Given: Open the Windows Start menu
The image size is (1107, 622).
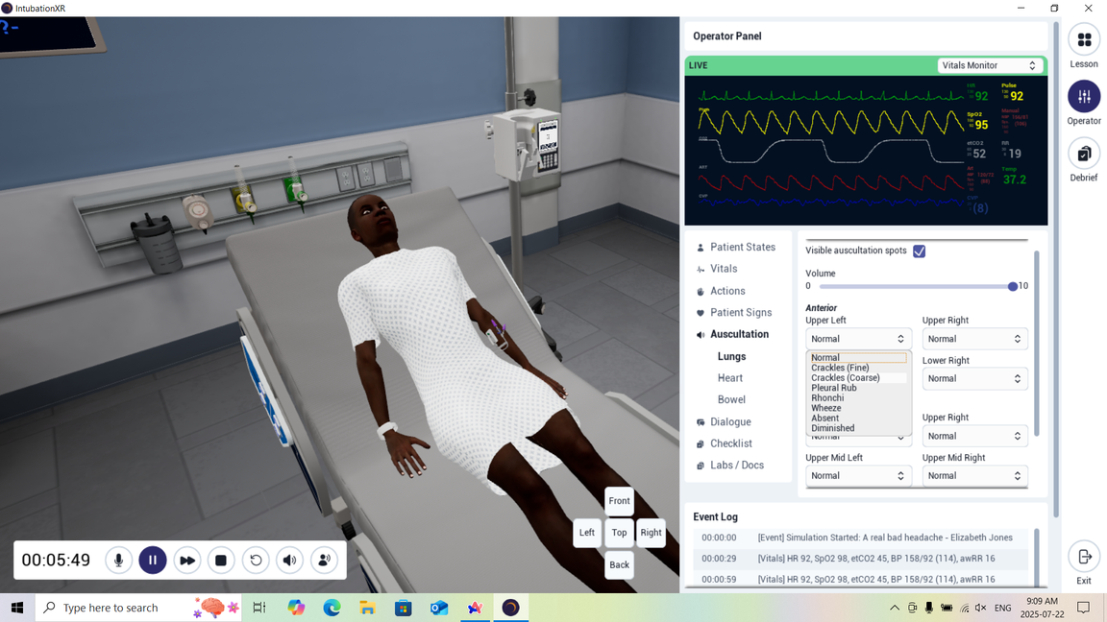Looking at the screenshot, I should pos(17,608).
